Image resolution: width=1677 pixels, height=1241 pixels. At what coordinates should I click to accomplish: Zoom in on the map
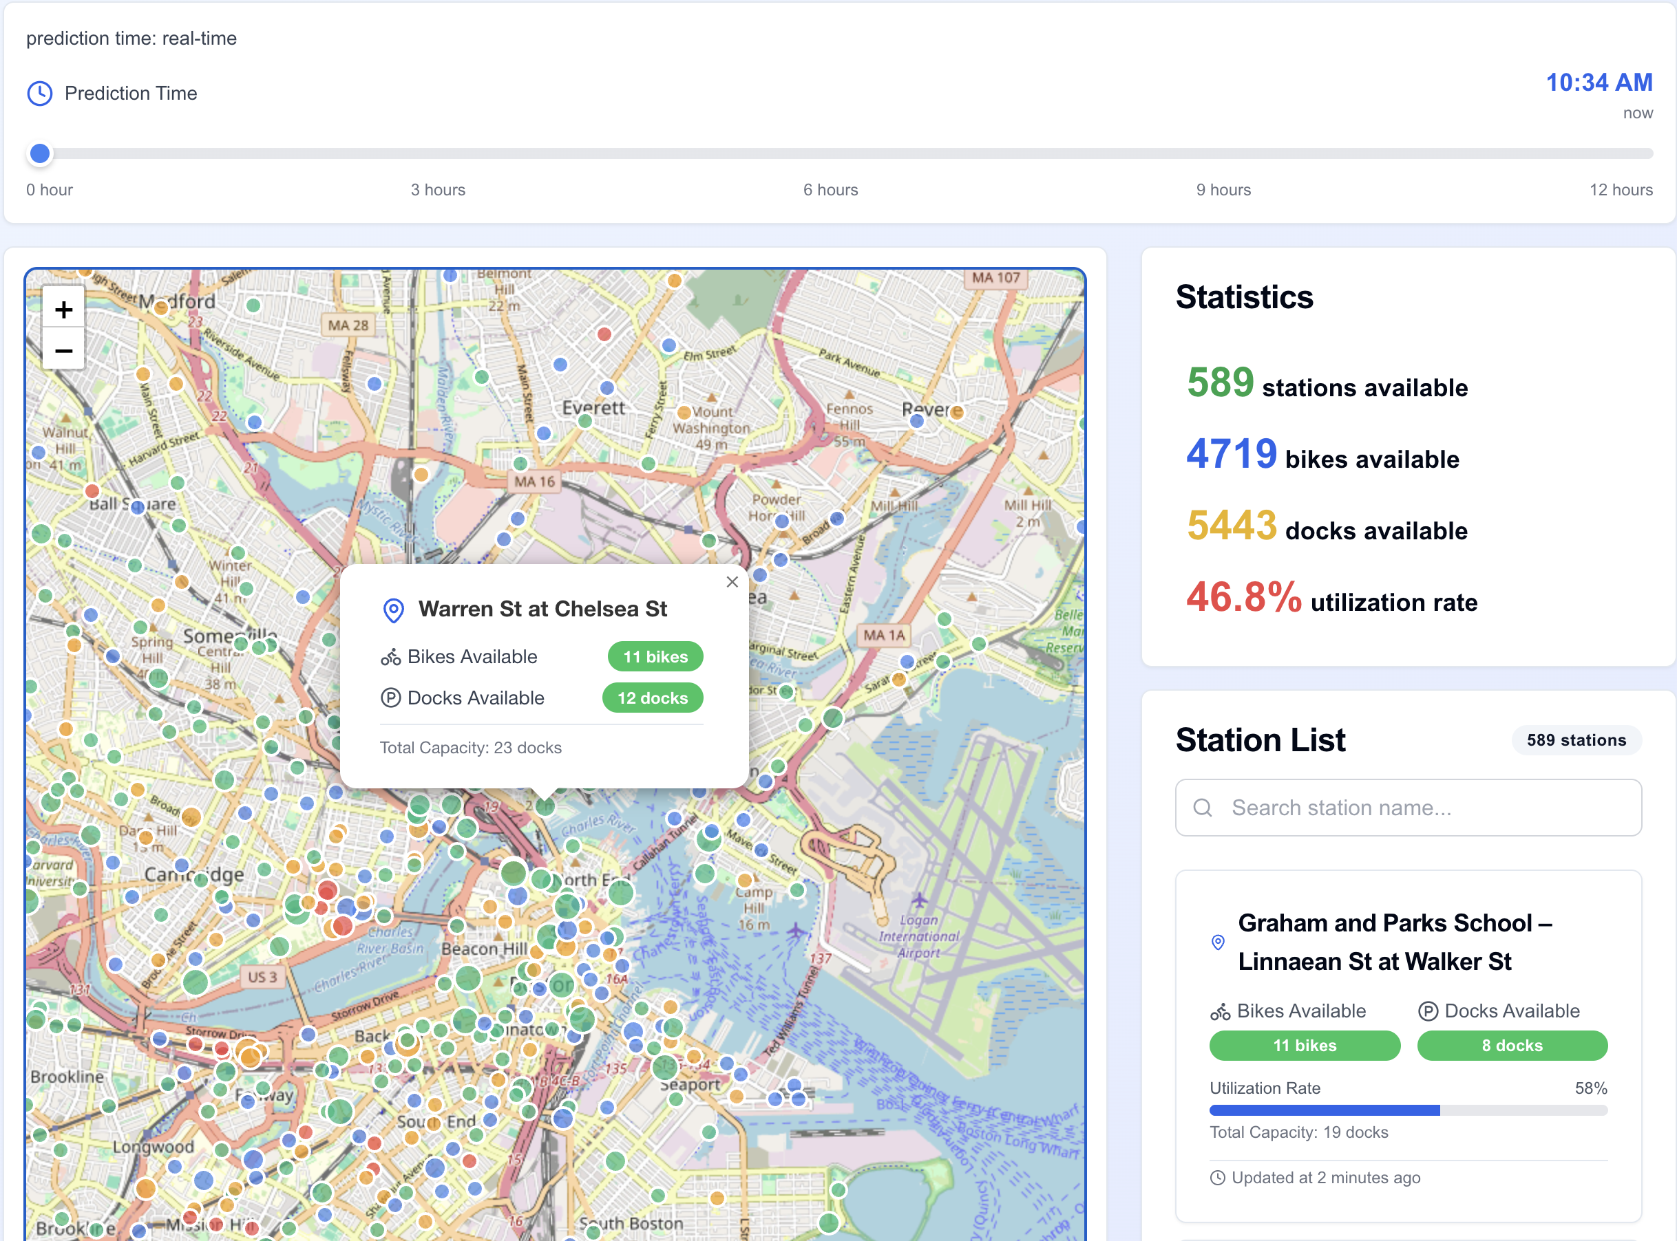coord(63,310)
